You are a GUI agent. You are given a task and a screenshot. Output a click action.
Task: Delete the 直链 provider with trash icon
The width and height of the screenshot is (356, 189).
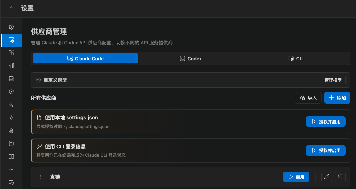[x=340, y=177]
